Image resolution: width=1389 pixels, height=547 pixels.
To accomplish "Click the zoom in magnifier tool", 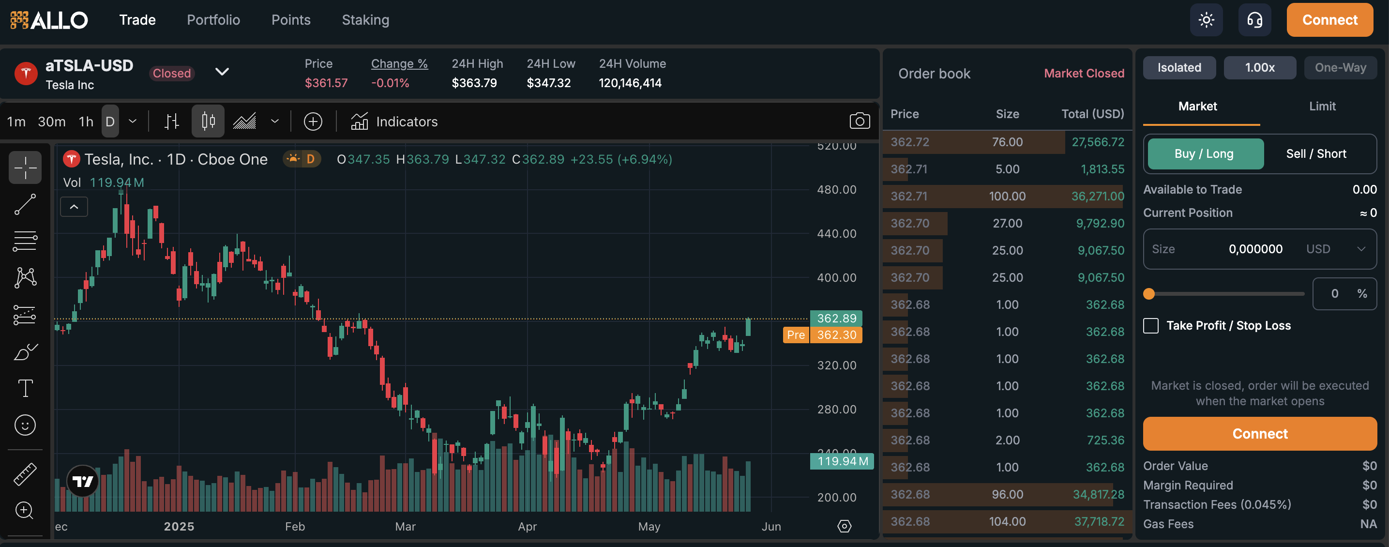I will click(25, 510).
